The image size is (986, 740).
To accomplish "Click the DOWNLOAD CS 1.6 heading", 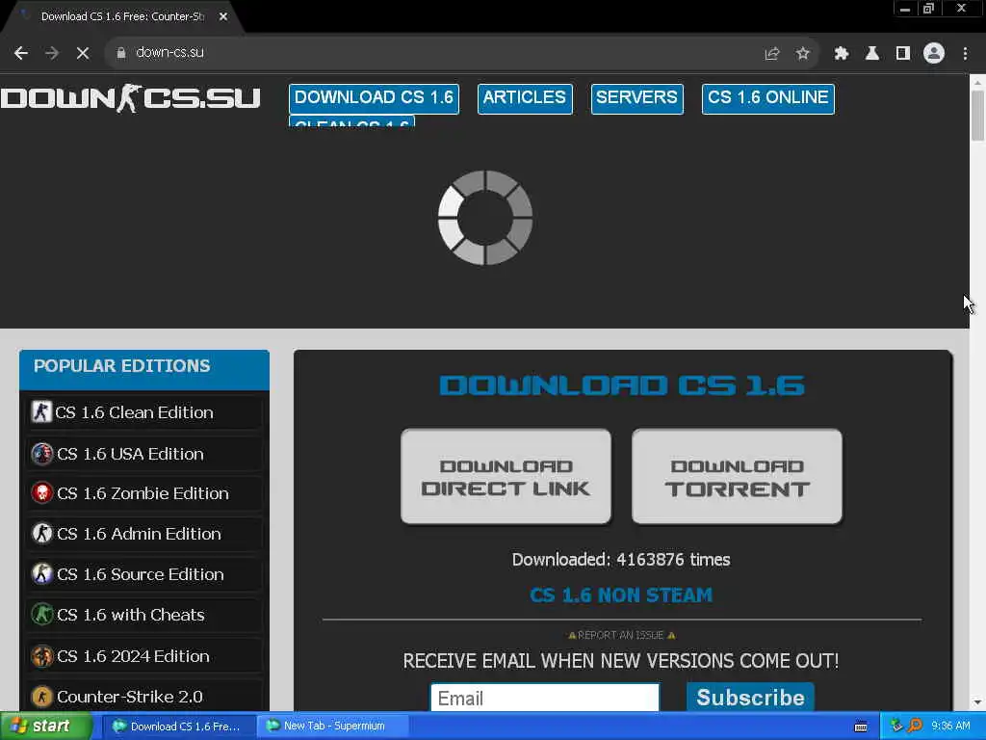I will click(622, 385).
